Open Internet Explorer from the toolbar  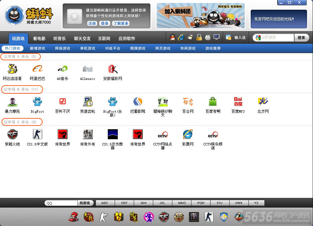point(181,37)
